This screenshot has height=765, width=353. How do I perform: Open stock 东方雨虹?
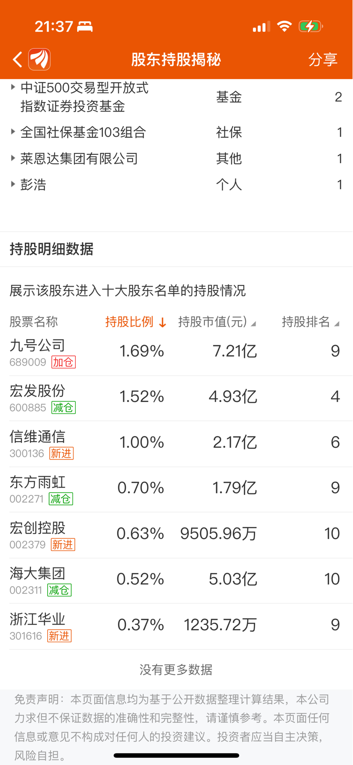tap(37, 482)
